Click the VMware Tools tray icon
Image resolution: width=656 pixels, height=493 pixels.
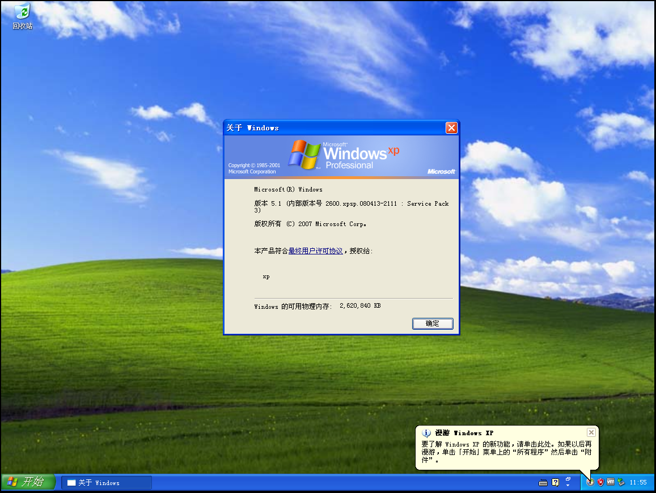point(611,482)
